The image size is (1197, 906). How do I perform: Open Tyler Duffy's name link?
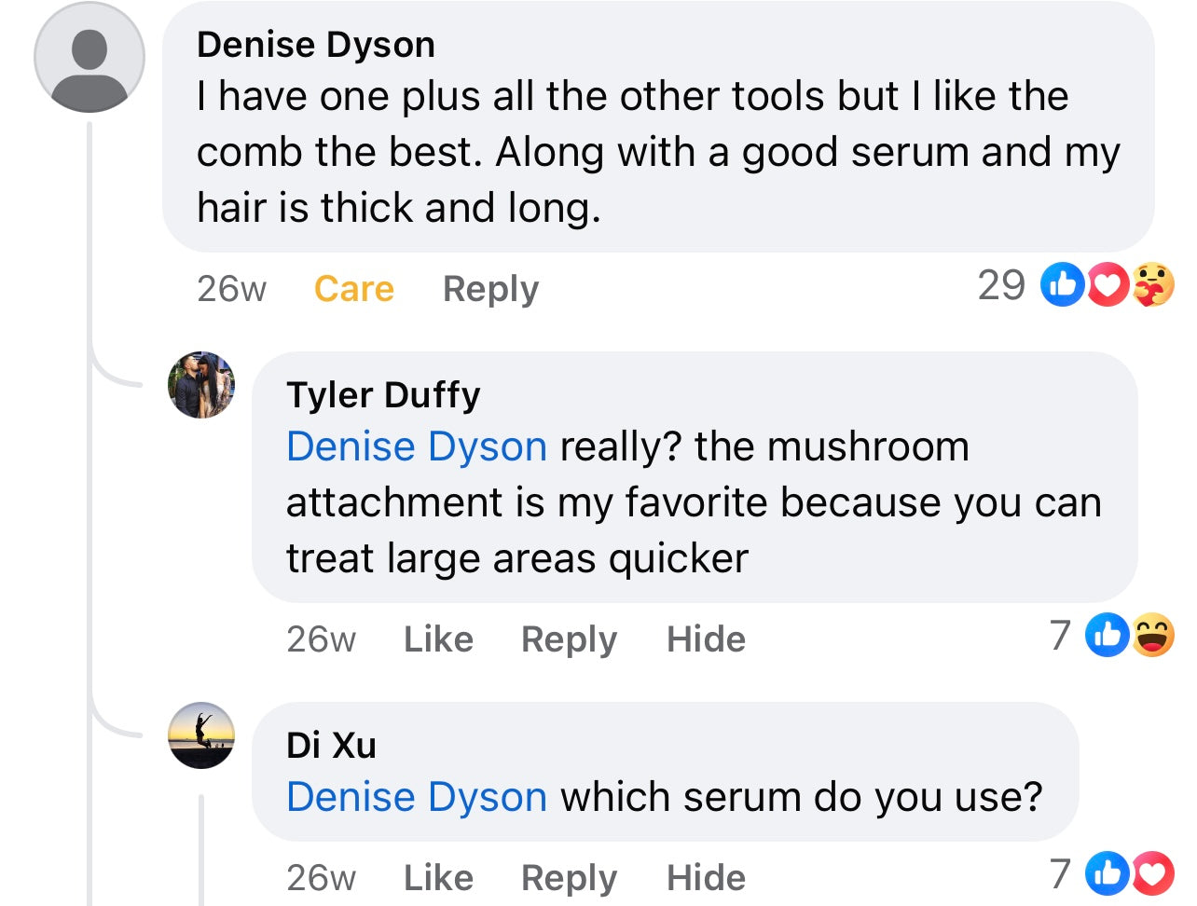click(x=383, y=395)
